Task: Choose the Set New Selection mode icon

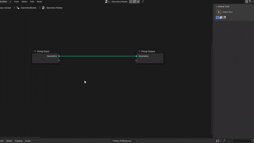Action: coord(217,17)
